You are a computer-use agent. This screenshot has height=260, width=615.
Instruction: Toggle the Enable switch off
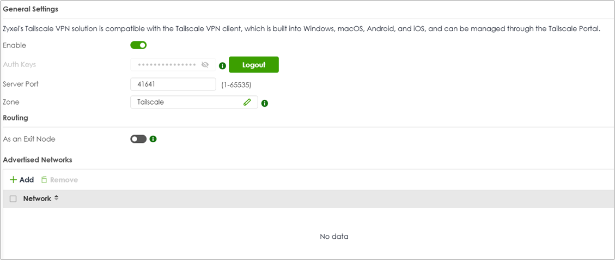pyautogui.click(x=138, y=45)
